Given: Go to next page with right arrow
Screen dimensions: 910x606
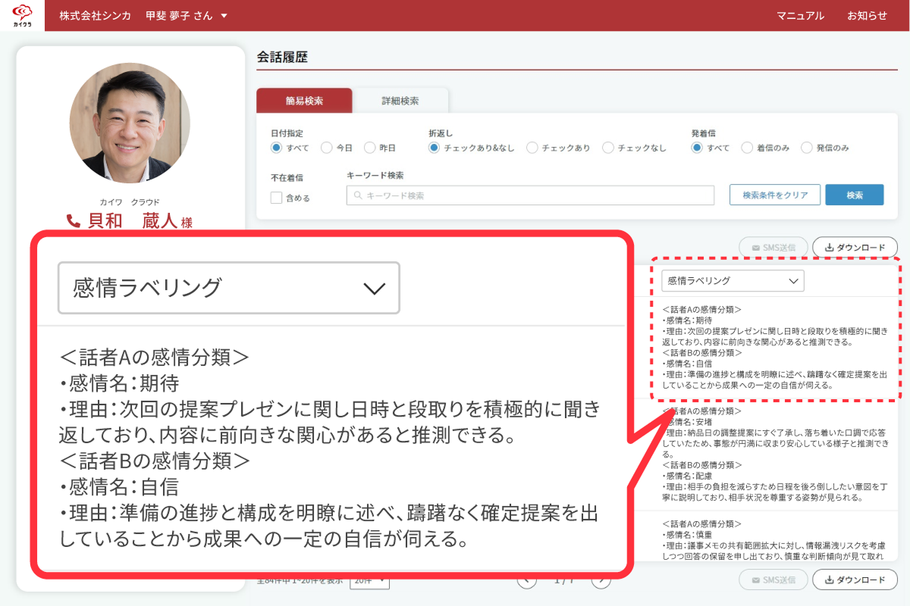Looking at the screenshot, I should pos(601,580).
